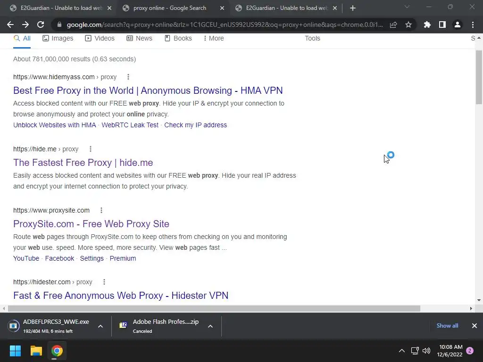The width and height of the screenshot is (483, 362).
Task: Open the WebRTC Leak Test sitelink
Action: 130,125
